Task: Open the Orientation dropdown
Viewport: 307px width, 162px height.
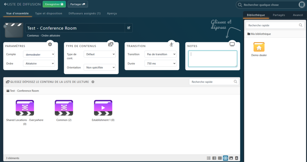Action: pyautogui.click(x=100, y=67)
